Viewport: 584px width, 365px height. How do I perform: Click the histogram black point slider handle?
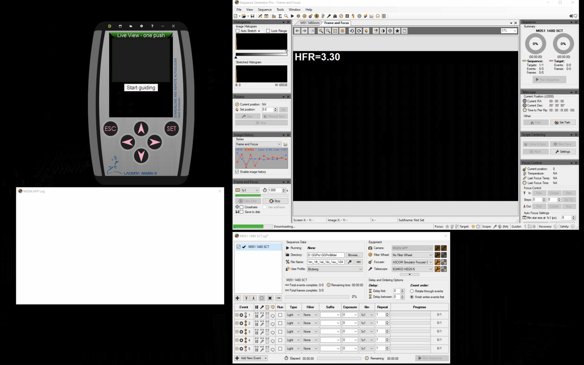pyautogui.click(x=236, y=57)
